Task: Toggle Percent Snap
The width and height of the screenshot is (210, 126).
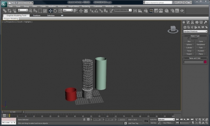Action: pyautogui.click(x=101, y=11)
